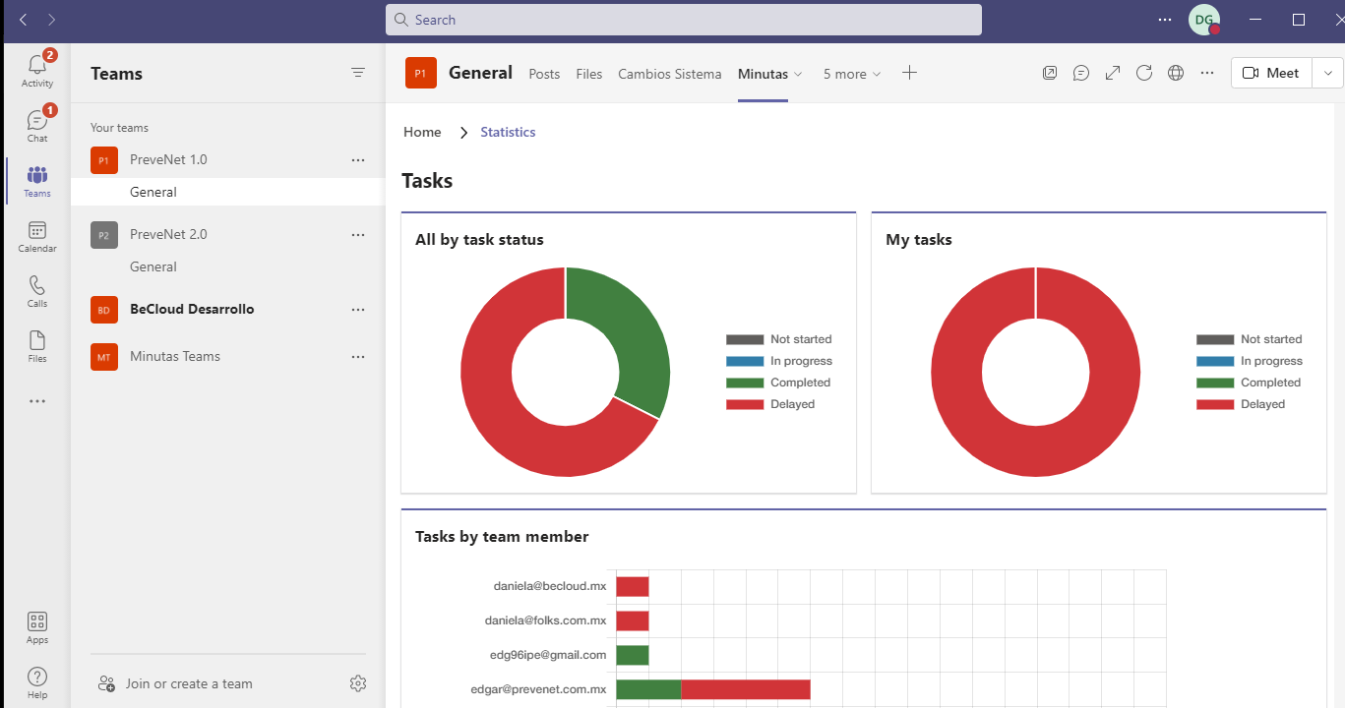Open the Meet options dropdown arrow
The height and width of the screenshot is (708, 1345).
1328,73
